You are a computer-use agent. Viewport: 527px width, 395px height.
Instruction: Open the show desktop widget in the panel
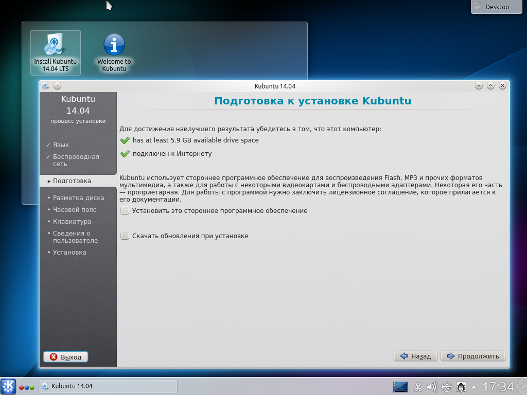[400, 387]
